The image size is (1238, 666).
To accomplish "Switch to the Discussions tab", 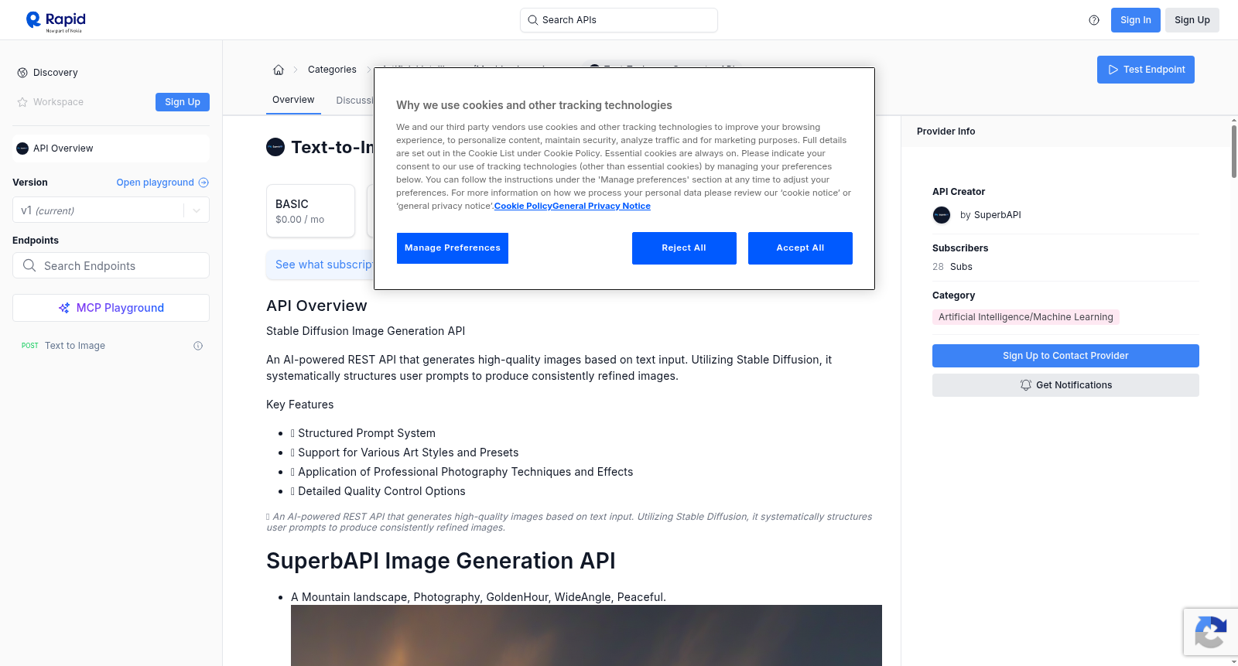I will pyautogui.click(x=355, y=101).
